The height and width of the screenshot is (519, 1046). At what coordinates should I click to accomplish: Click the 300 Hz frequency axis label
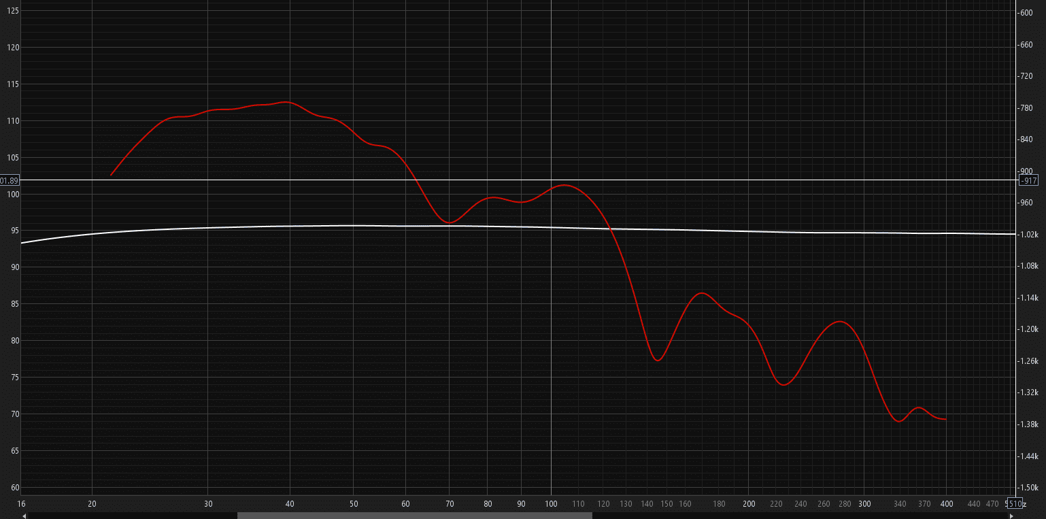click(864, 504)
